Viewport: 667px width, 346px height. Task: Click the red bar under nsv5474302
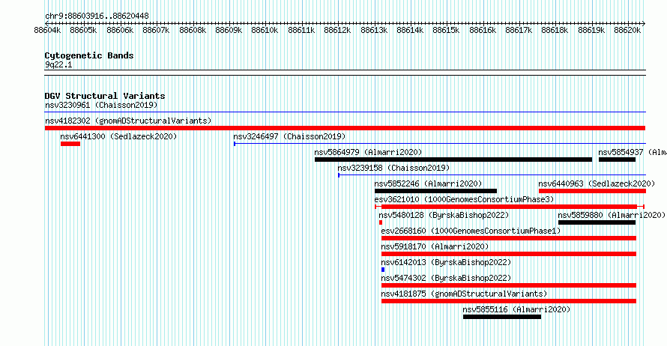tap(509, 285)
